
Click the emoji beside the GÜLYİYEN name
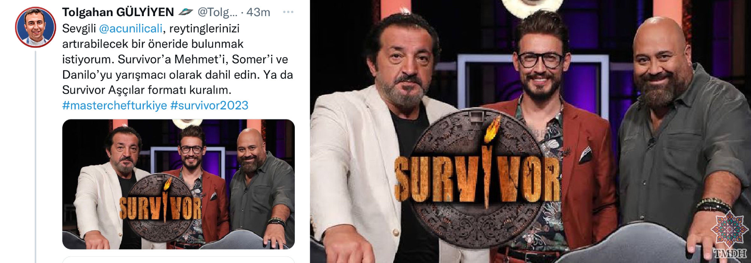click(x=185, y=12)
